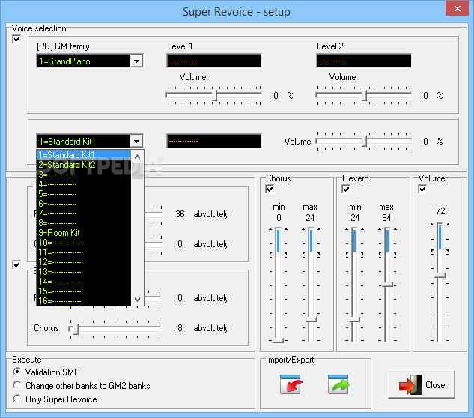Click the Export icon with green arrow
474x418 pixels.
coord(338,384)
